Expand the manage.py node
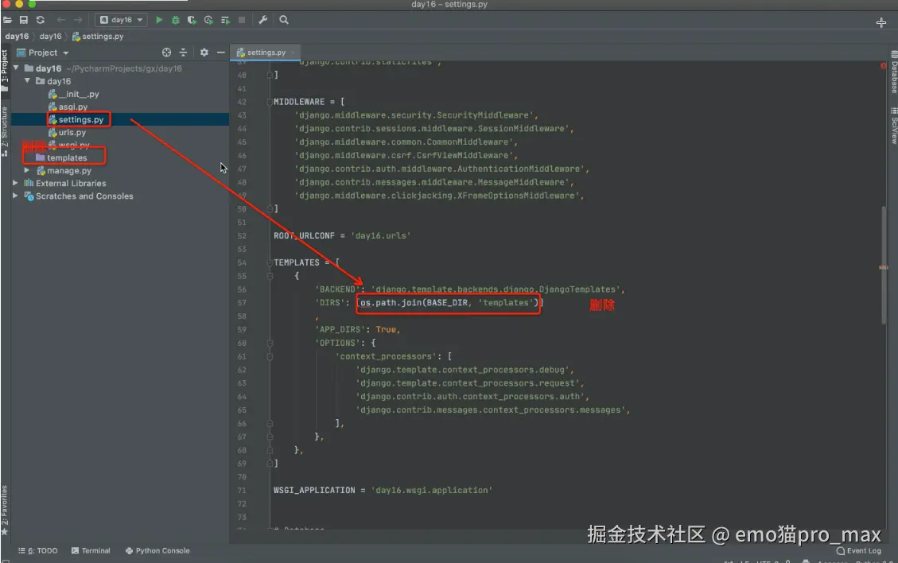 27,170
